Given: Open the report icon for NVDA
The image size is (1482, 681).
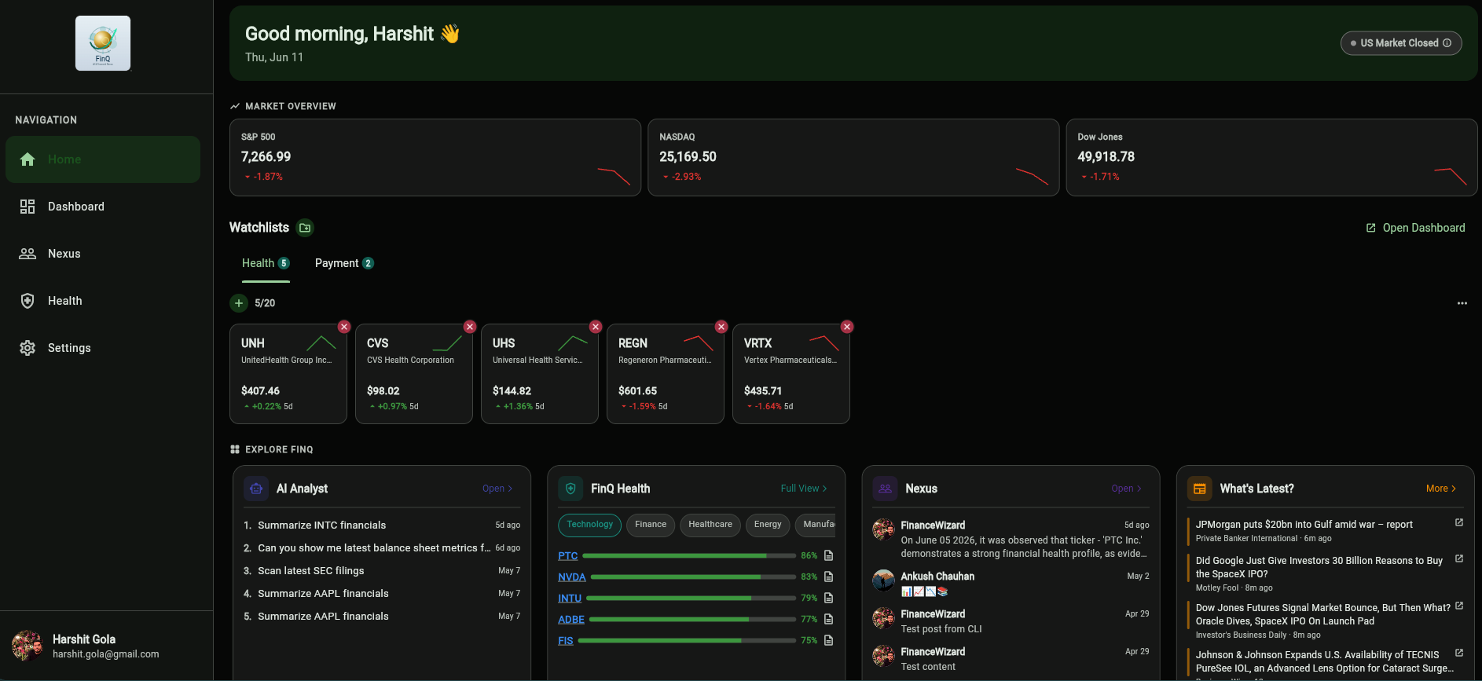Looking at the screenshot, I should (x=828, y=577).
